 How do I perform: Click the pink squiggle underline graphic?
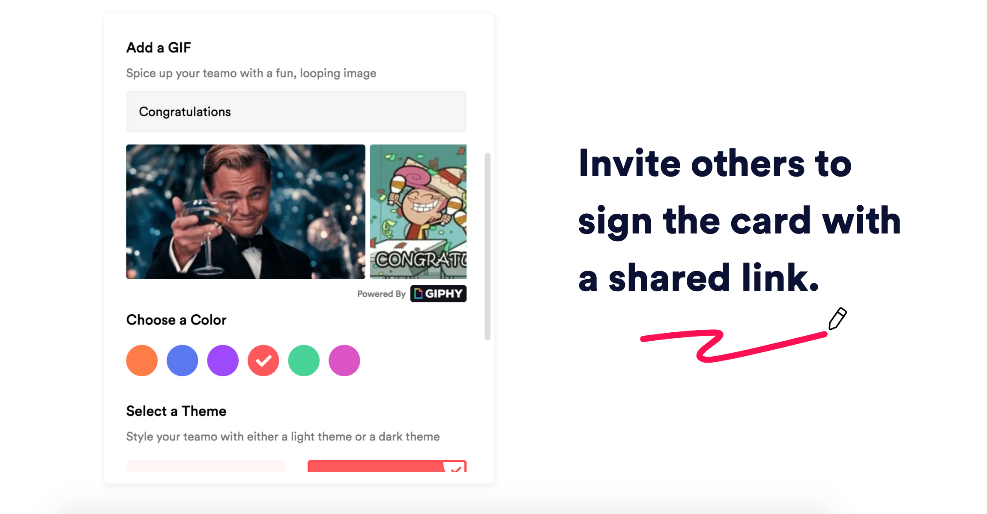(x=733, y=346)
